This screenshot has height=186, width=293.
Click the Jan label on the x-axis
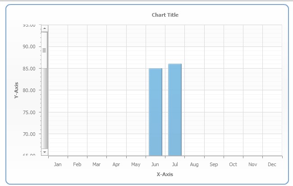(58, 165)
